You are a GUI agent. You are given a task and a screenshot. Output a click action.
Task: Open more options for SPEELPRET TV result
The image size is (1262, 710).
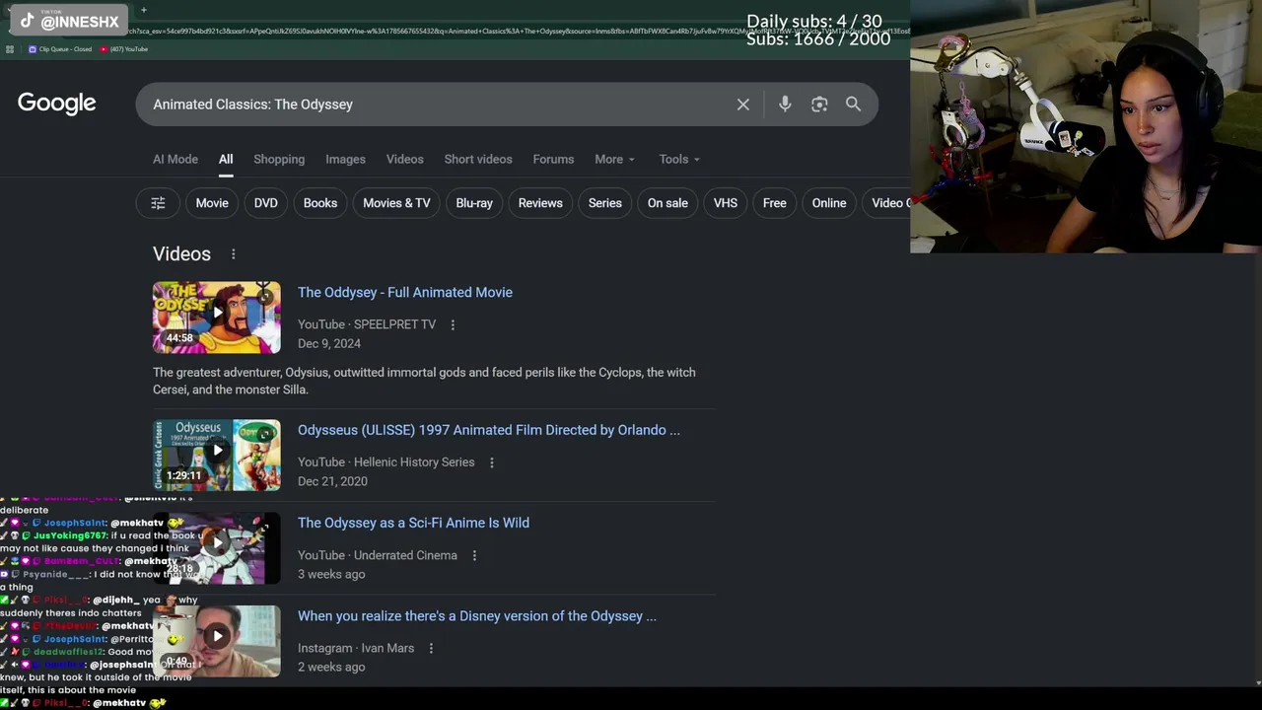point(453,324)
